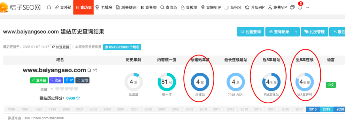Set favorite rating to first heart
This screenshot has height=125, width=345.
[57, 89]
